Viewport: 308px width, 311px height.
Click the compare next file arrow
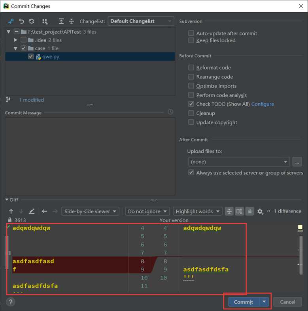(55, 211)
